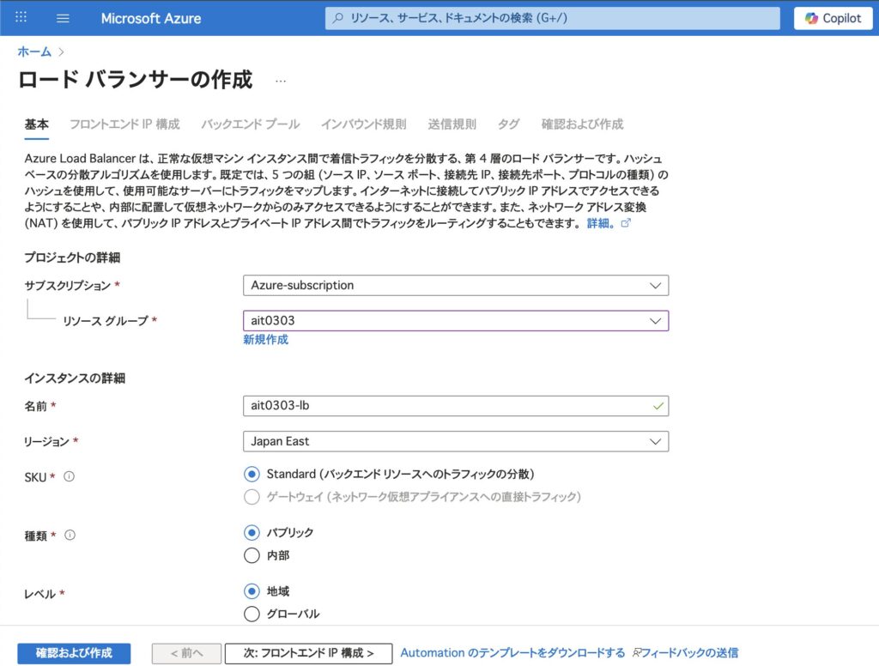Select グローバル level radio button
This screenshot has height=666, width=879.
pos(252,614)
